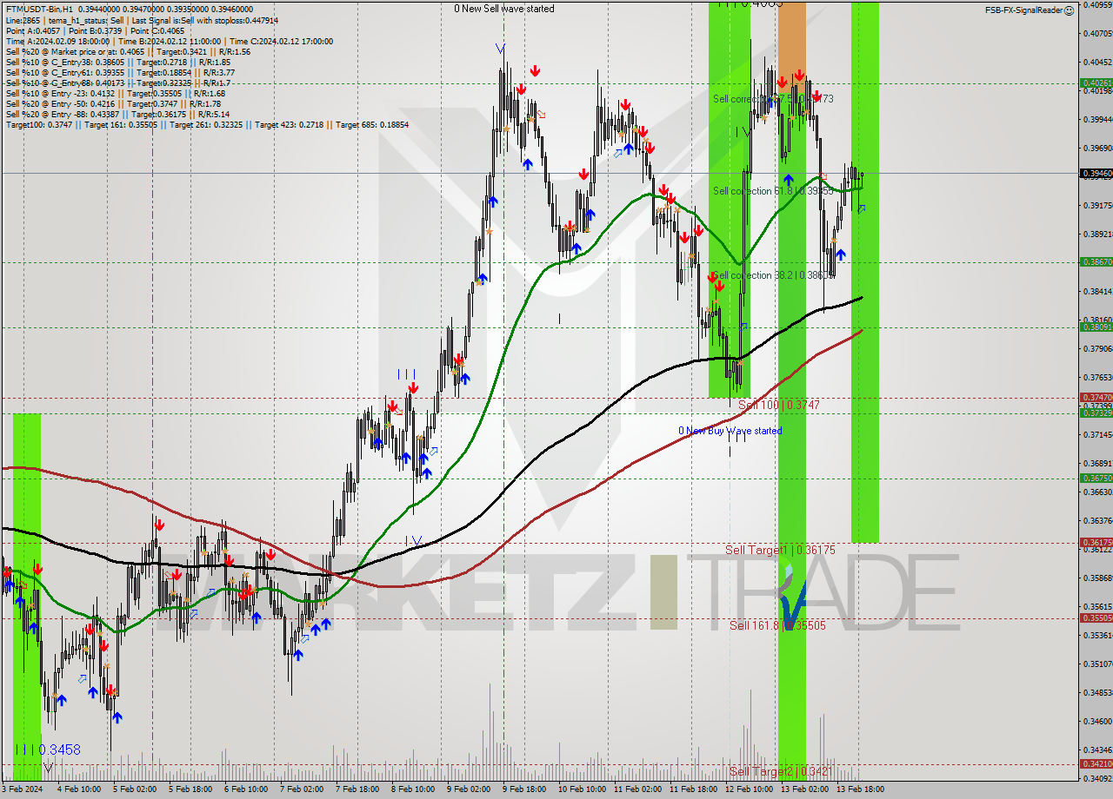Click the FTMUSDT-Bin,H1 symbol title
1113x799 pixels.
pos(39,10)
